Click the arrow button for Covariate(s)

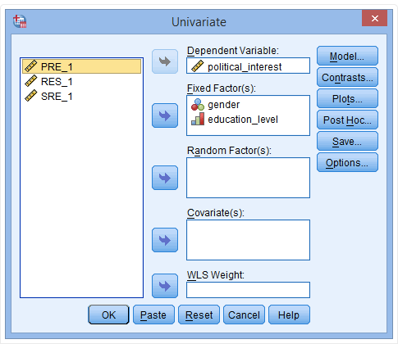(165, 240)
